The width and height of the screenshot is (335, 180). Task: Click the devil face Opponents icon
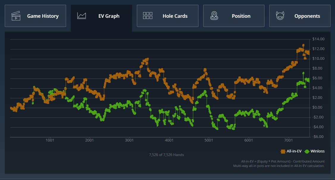(280, 16)
